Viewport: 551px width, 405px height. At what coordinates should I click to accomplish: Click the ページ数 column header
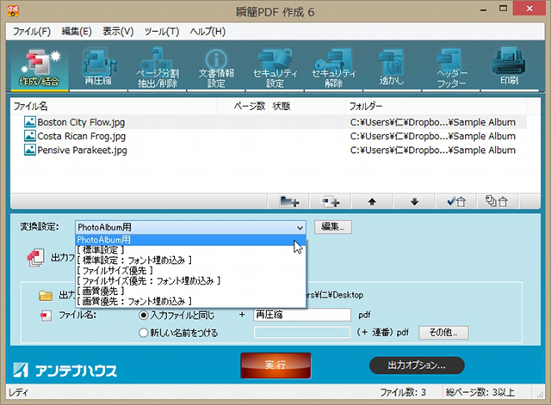[243, 107]
